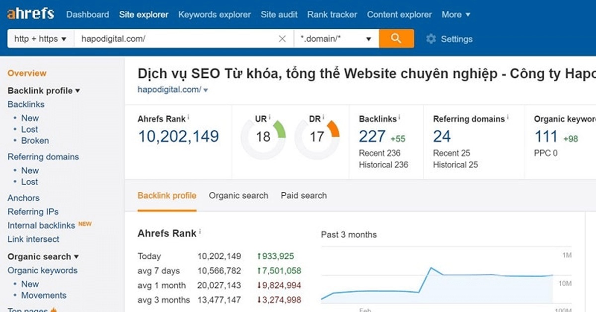596x312 pixels.
Task: Show info for Ahrefs Rank in the top metrics
Action: (x=189, y=118)
